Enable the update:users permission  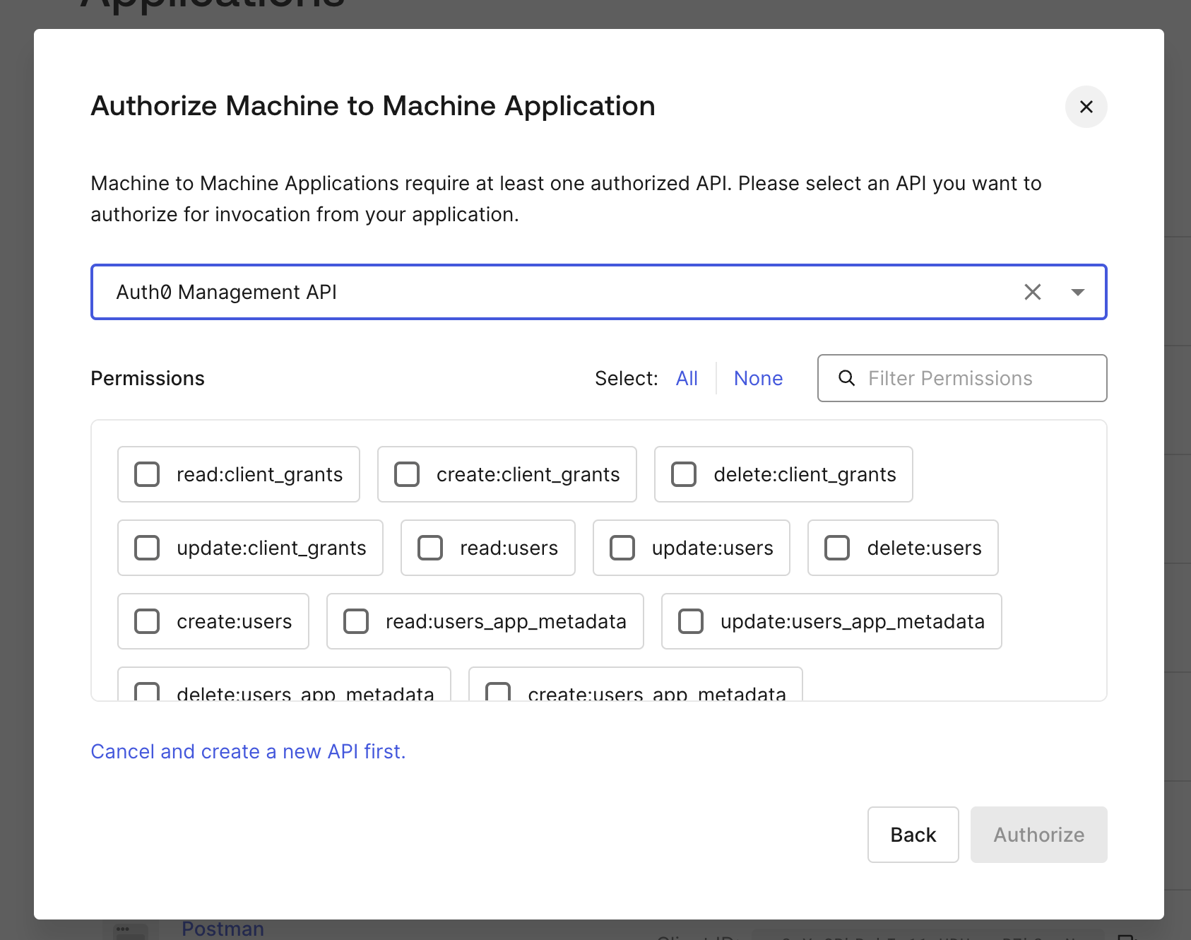(x=622, y=548)
